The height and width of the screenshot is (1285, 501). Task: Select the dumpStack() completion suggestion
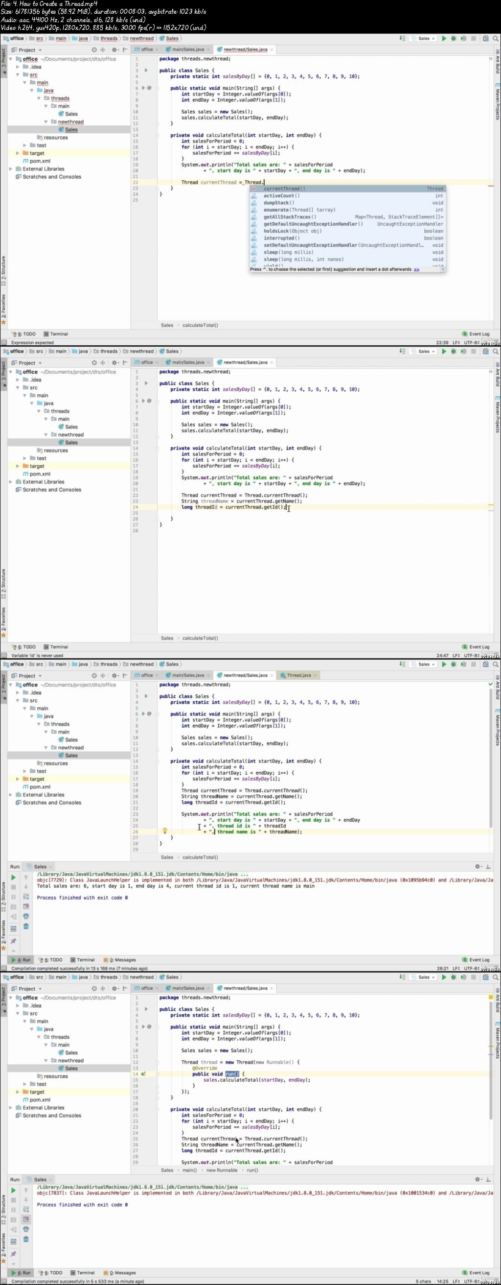pyautogui.click(x=347, y=203)
